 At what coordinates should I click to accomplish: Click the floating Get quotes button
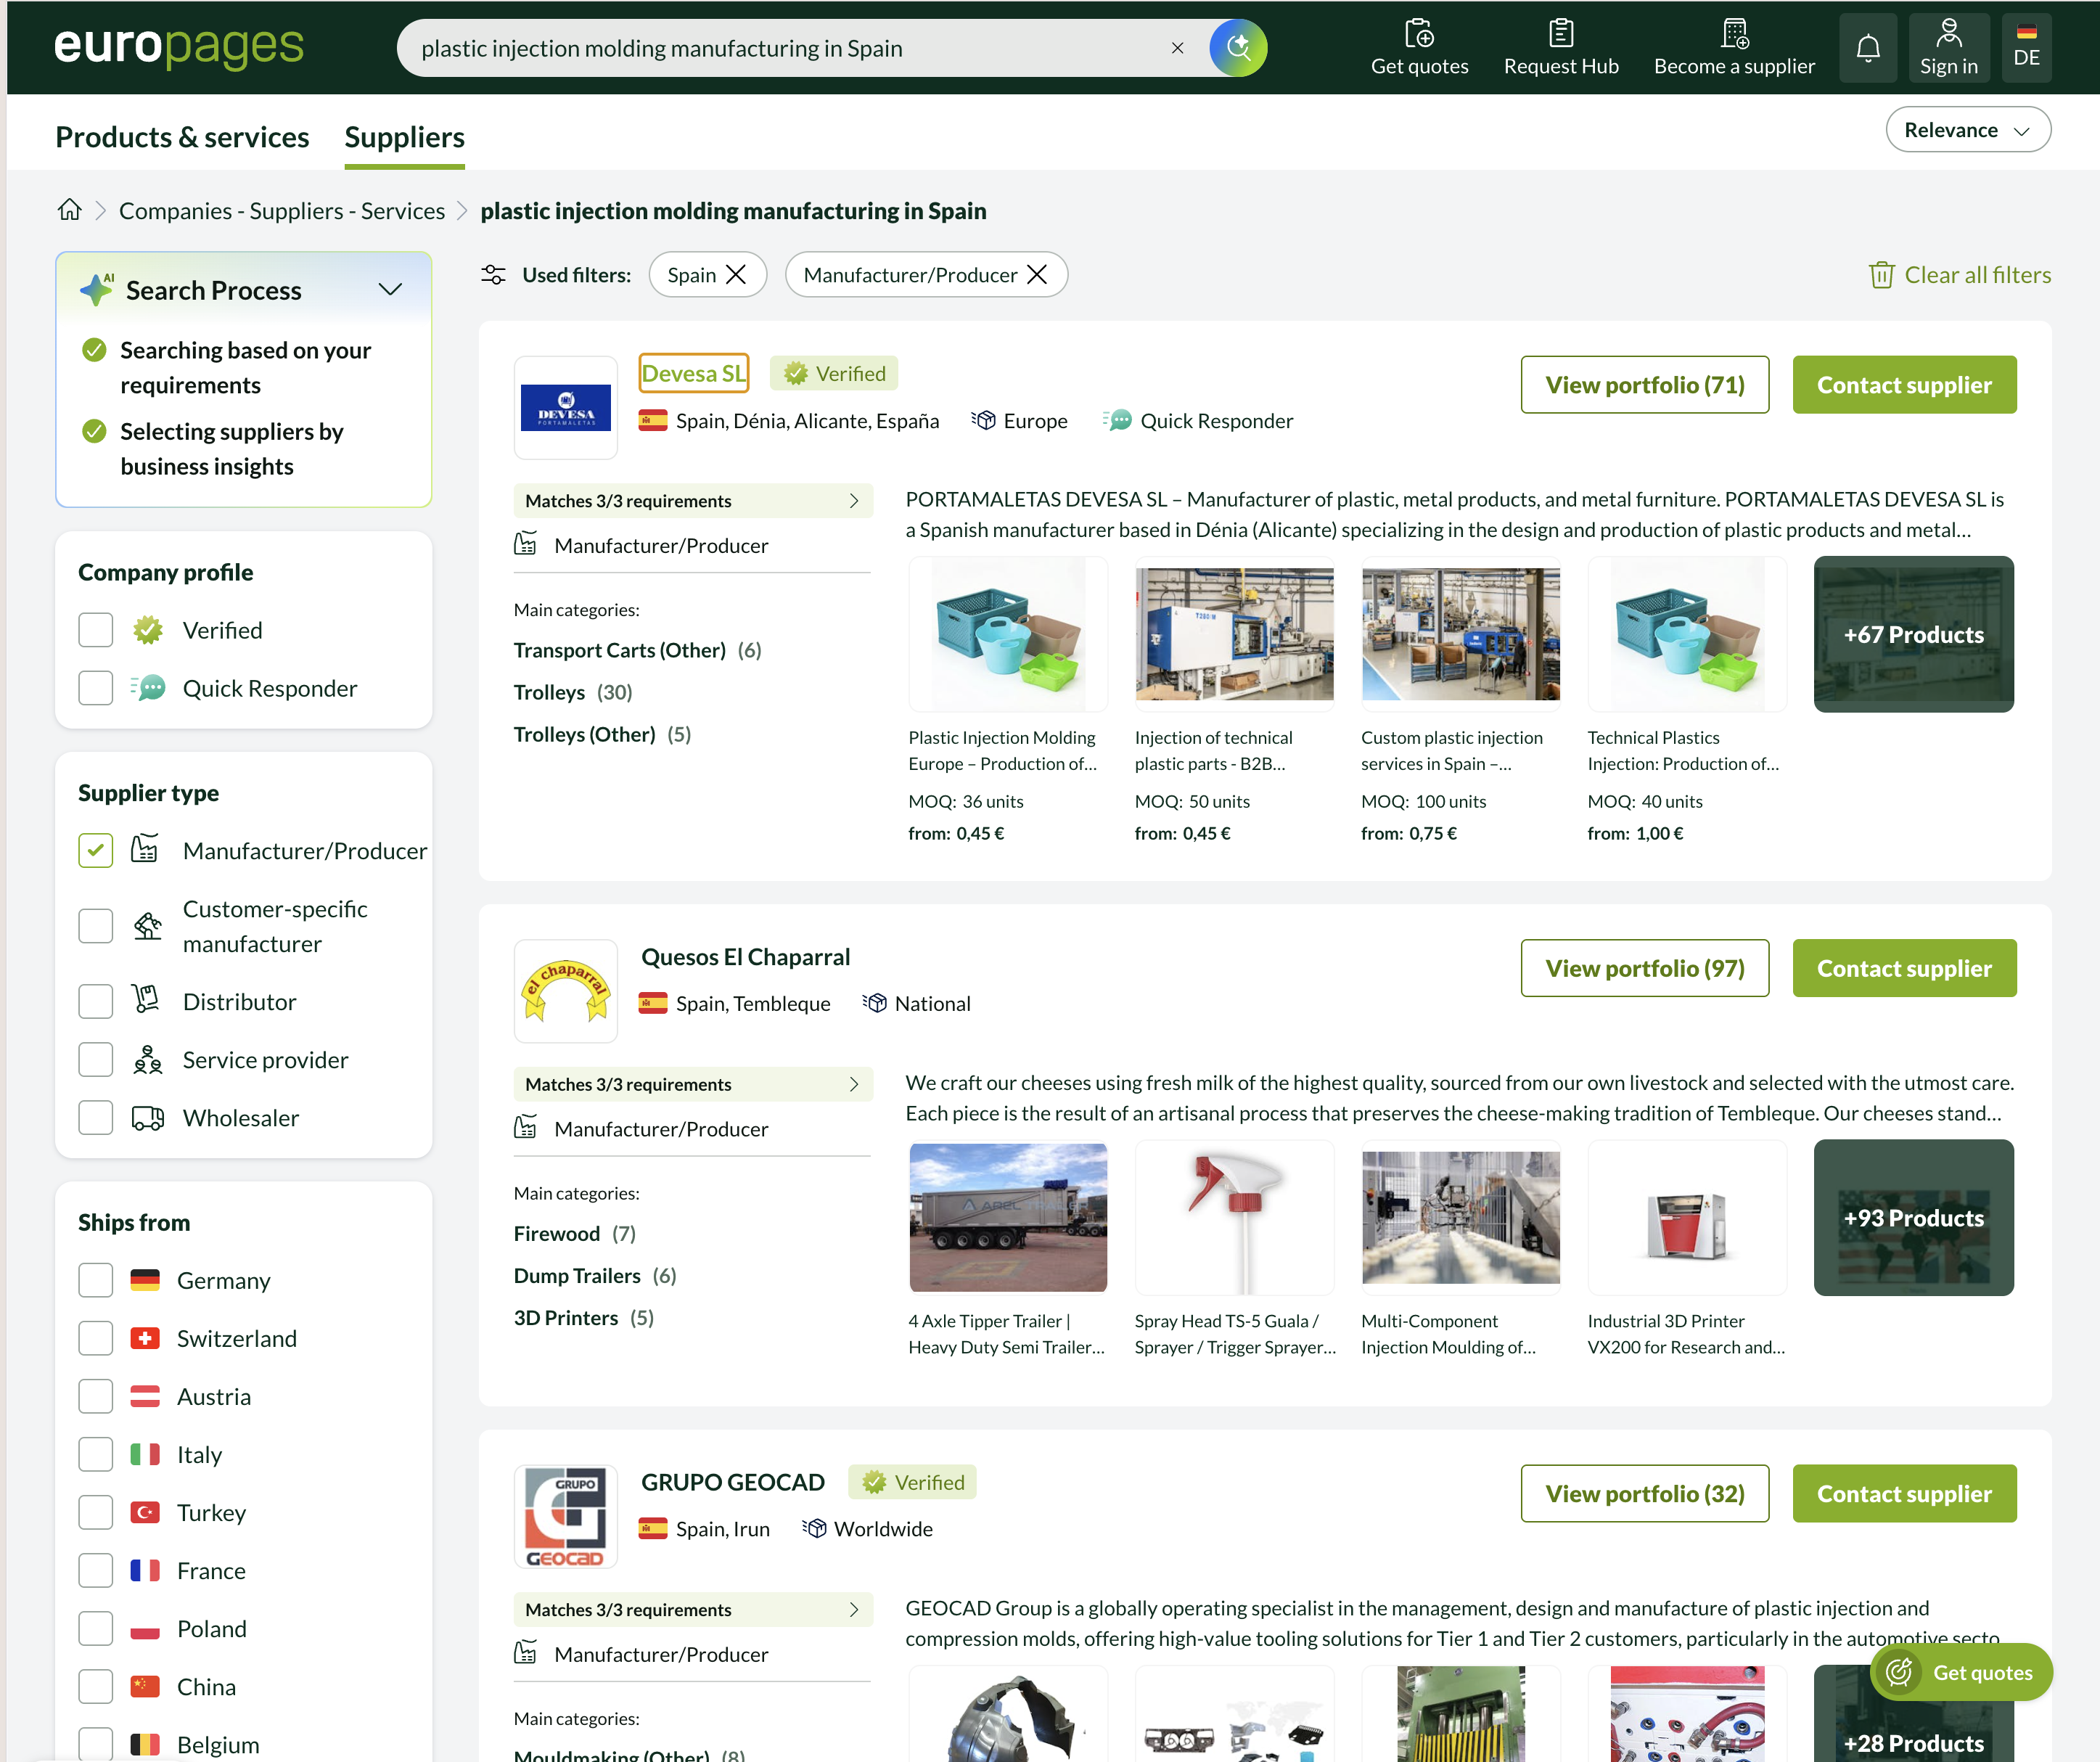1961,1672
